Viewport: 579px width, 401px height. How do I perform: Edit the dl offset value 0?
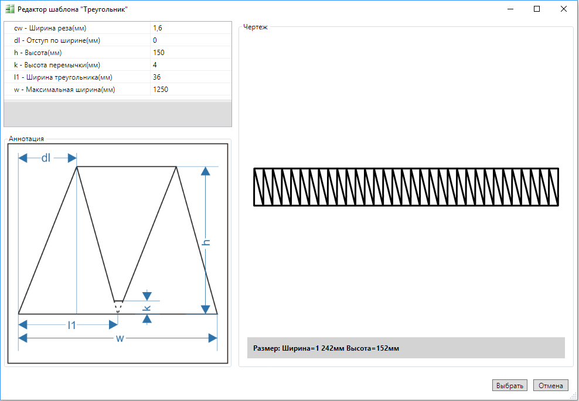(191, 40)
